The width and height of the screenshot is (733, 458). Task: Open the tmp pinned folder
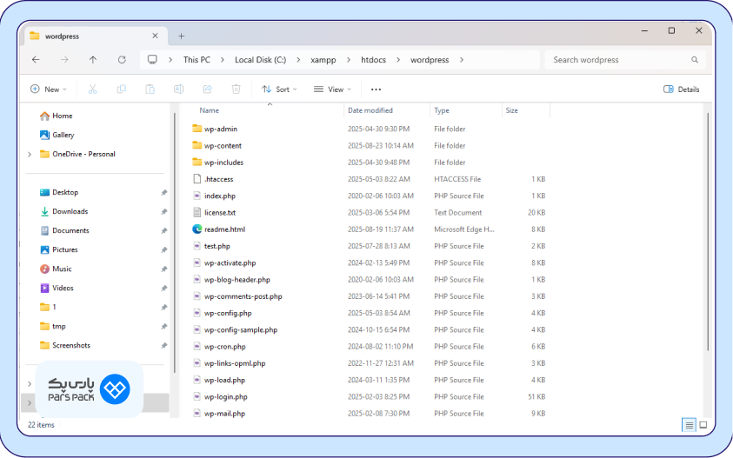point(53,327)
